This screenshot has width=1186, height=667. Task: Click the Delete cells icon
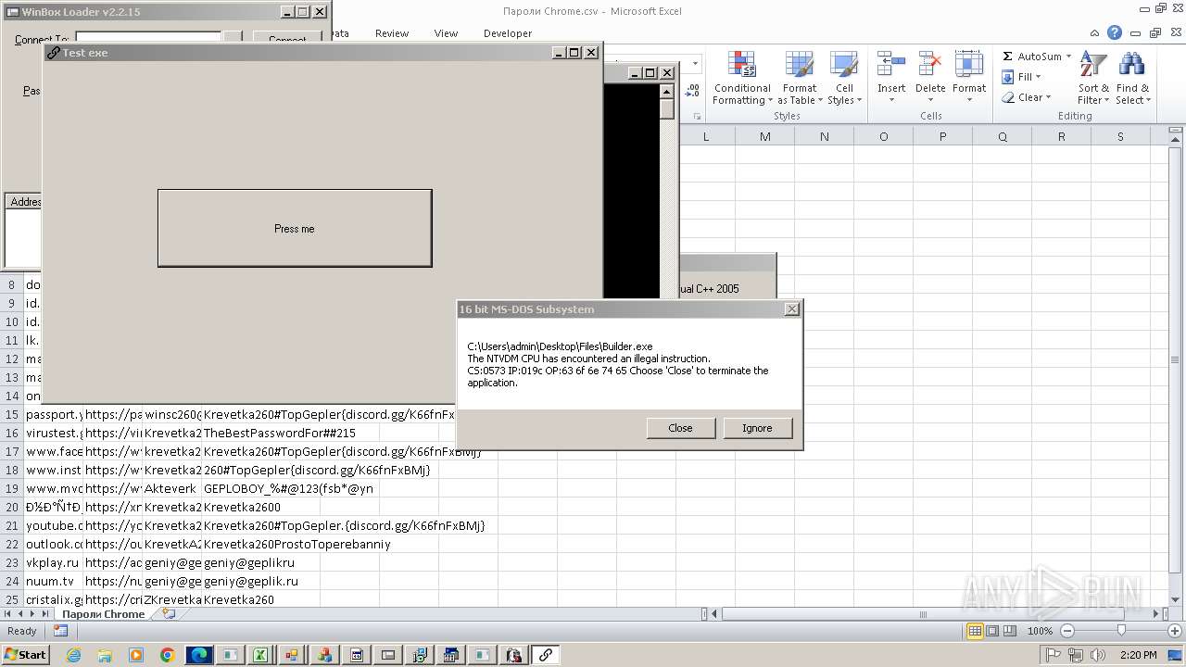click(x=930, y=65)
